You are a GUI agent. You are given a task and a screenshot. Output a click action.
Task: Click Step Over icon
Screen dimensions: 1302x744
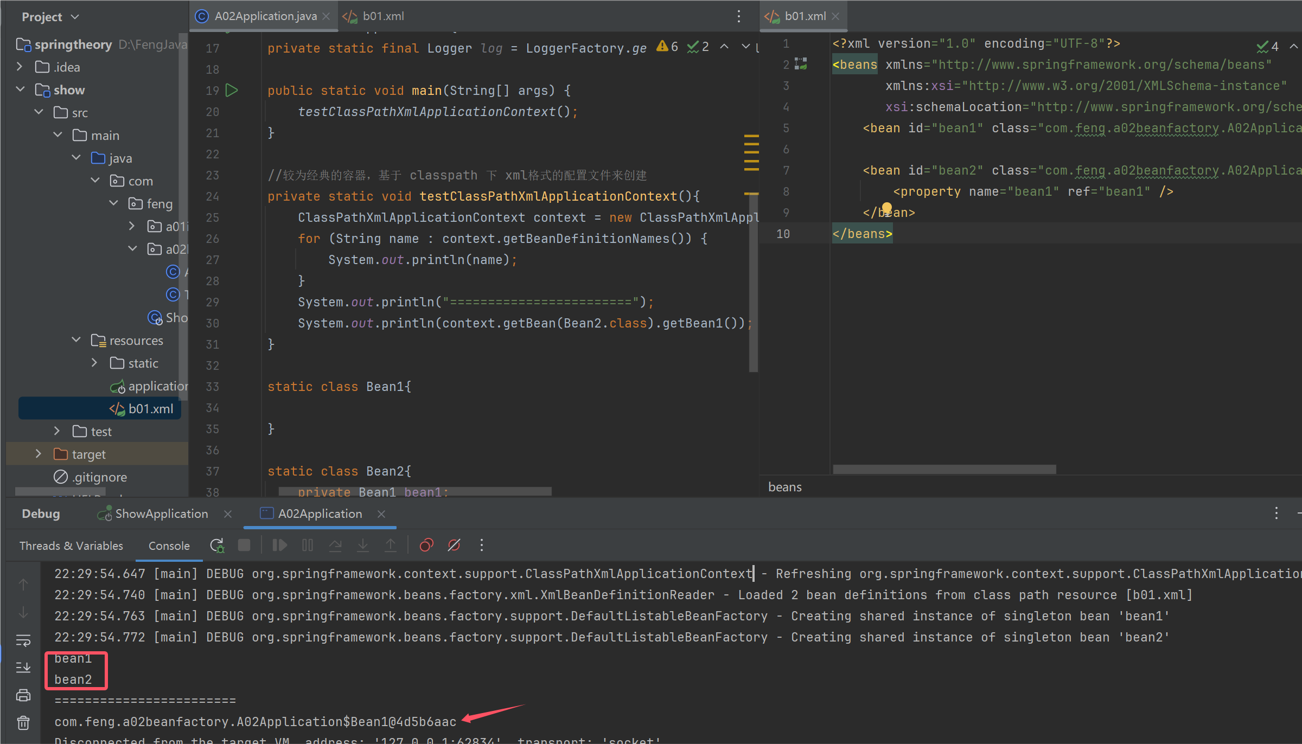tap(335, 546)
